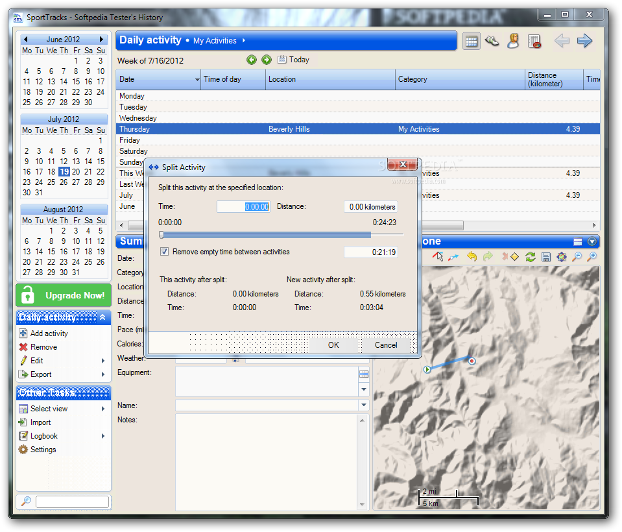The height and width of the screenshot is (532, 622).
Task: Refresh the map with green arrows
Action: 531,257
